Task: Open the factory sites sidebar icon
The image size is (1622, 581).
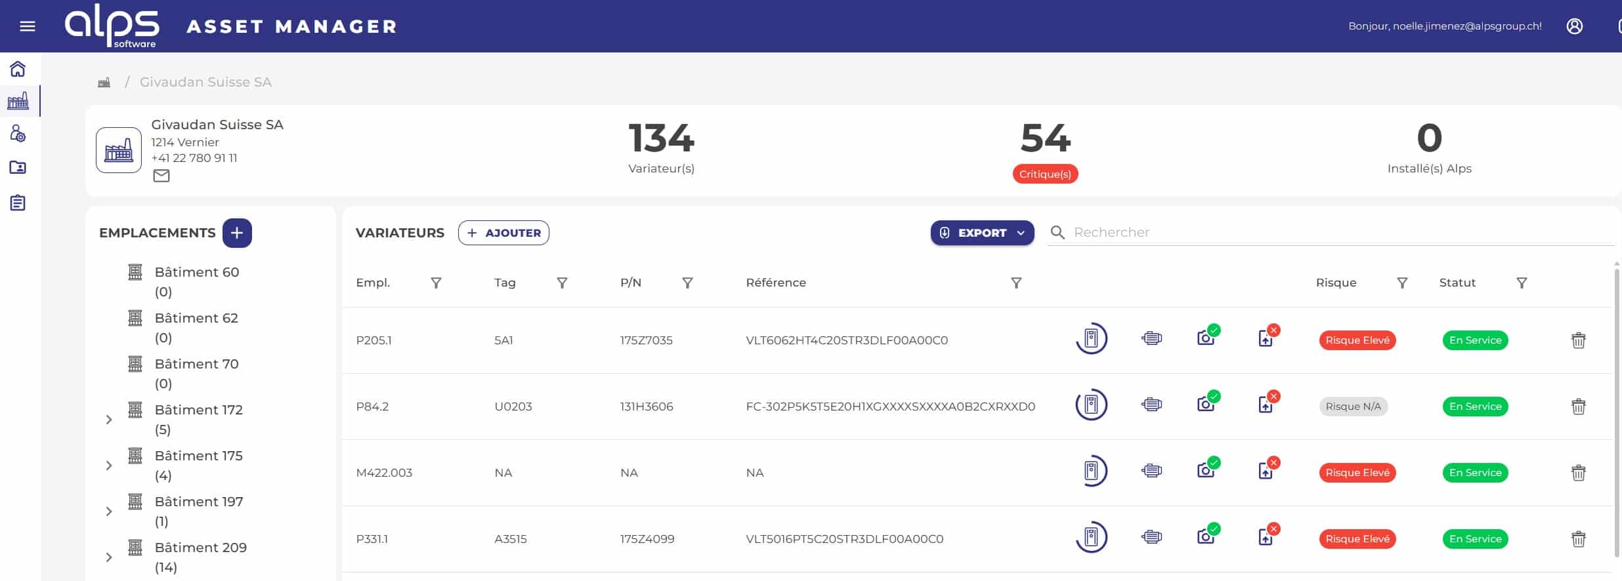Action: (x=18, y=101)
